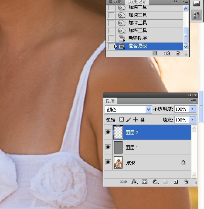
Task: Open layers panel flyout menu
Action: coord(194,101)
